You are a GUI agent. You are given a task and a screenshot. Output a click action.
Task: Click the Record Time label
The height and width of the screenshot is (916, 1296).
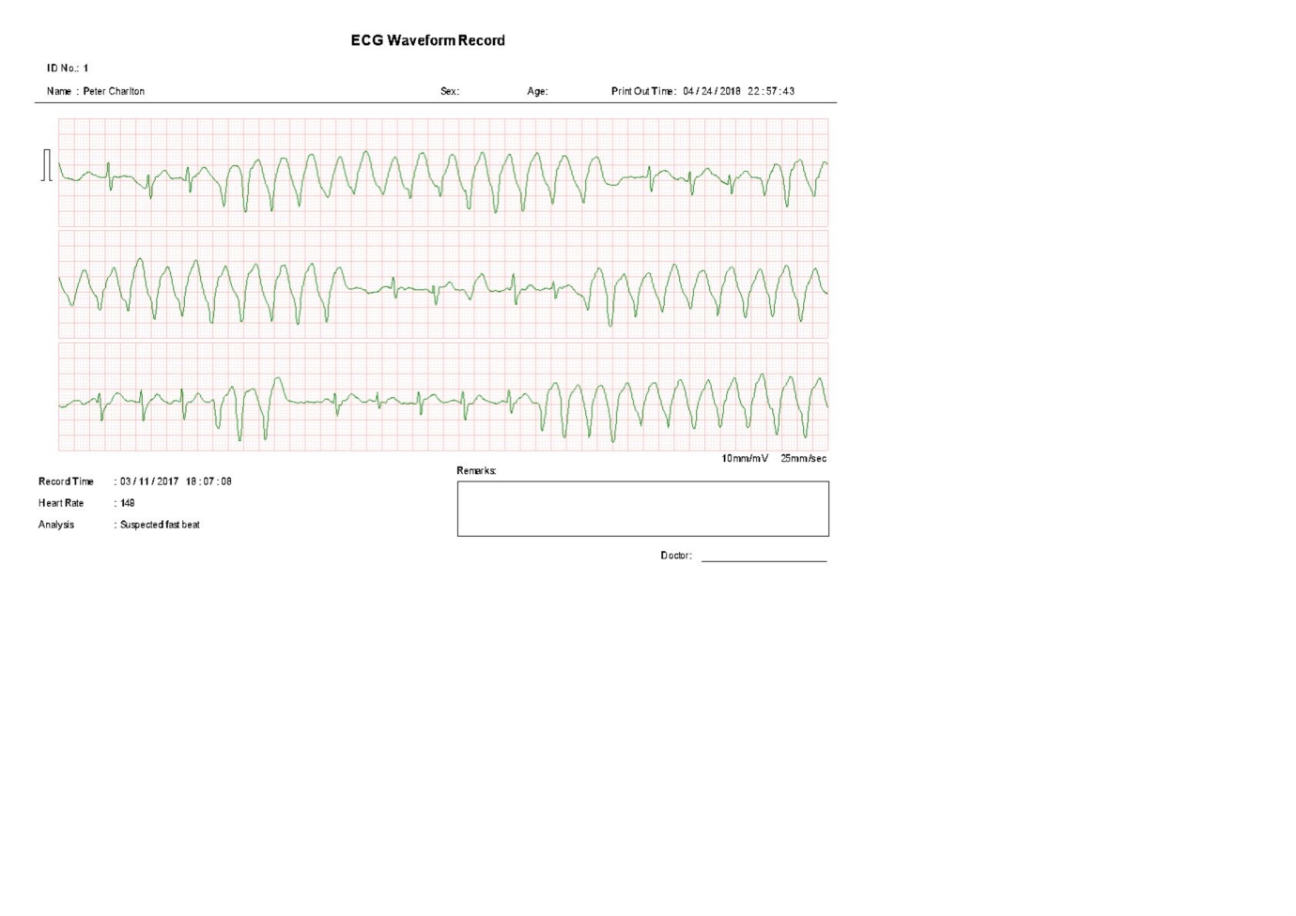pos(66,481)
